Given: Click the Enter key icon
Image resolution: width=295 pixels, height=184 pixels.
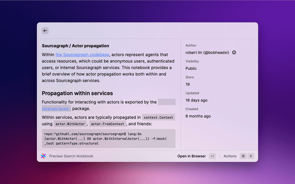Looking at the screenshot, I should [x=212, y=156].
